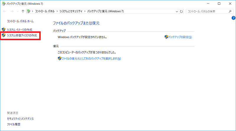Click the back arrow navigation button

(5, 11)
